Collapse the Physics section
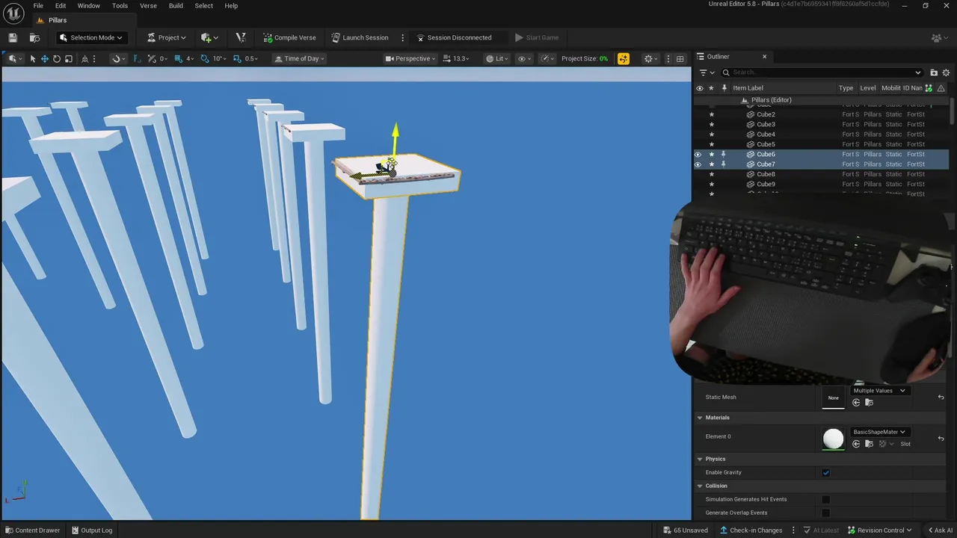Viewport: 957px width, 538px height. (700, 459)
